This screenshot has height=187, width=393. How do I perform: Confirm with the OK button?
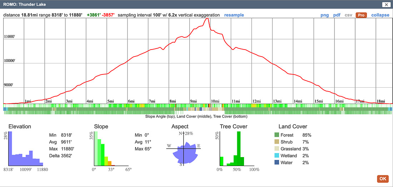click(383, 179)
